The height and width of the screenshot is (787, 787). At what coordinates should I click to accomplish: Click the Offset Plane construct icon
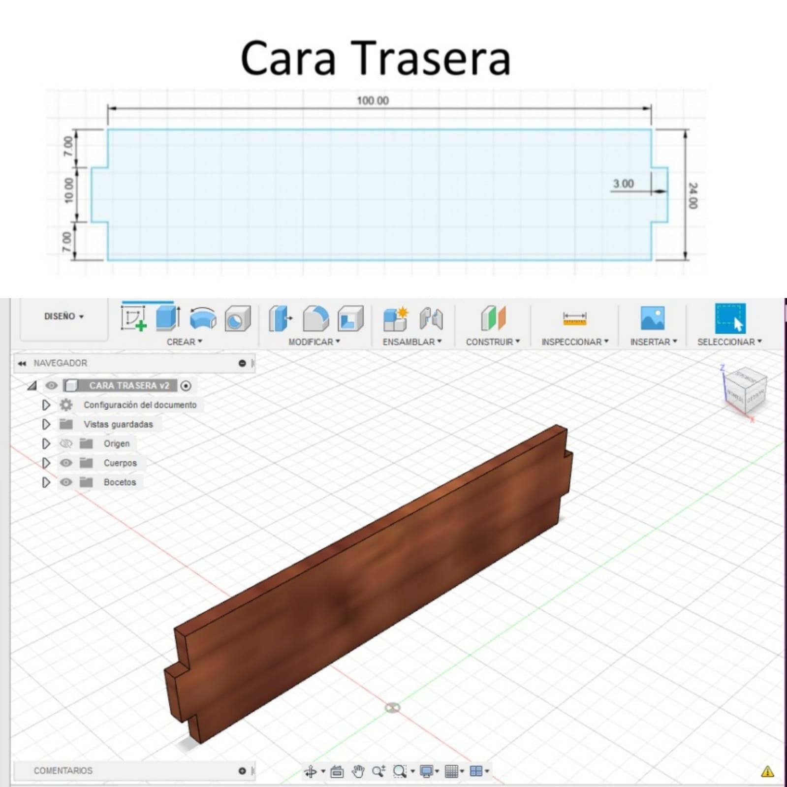click(x=493, y=318)
